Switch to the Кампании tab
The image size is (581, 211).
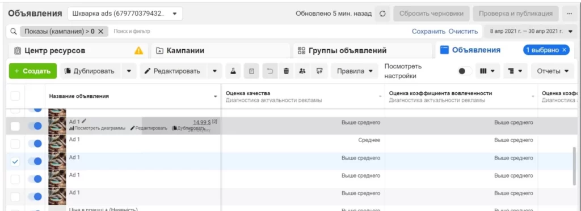(221, 50)
